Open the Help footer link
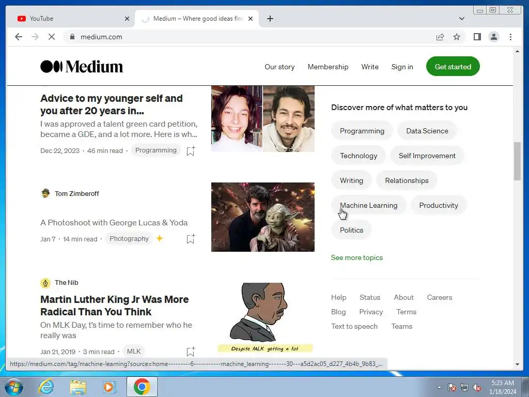Screen dimensions: 529x397 338,297
